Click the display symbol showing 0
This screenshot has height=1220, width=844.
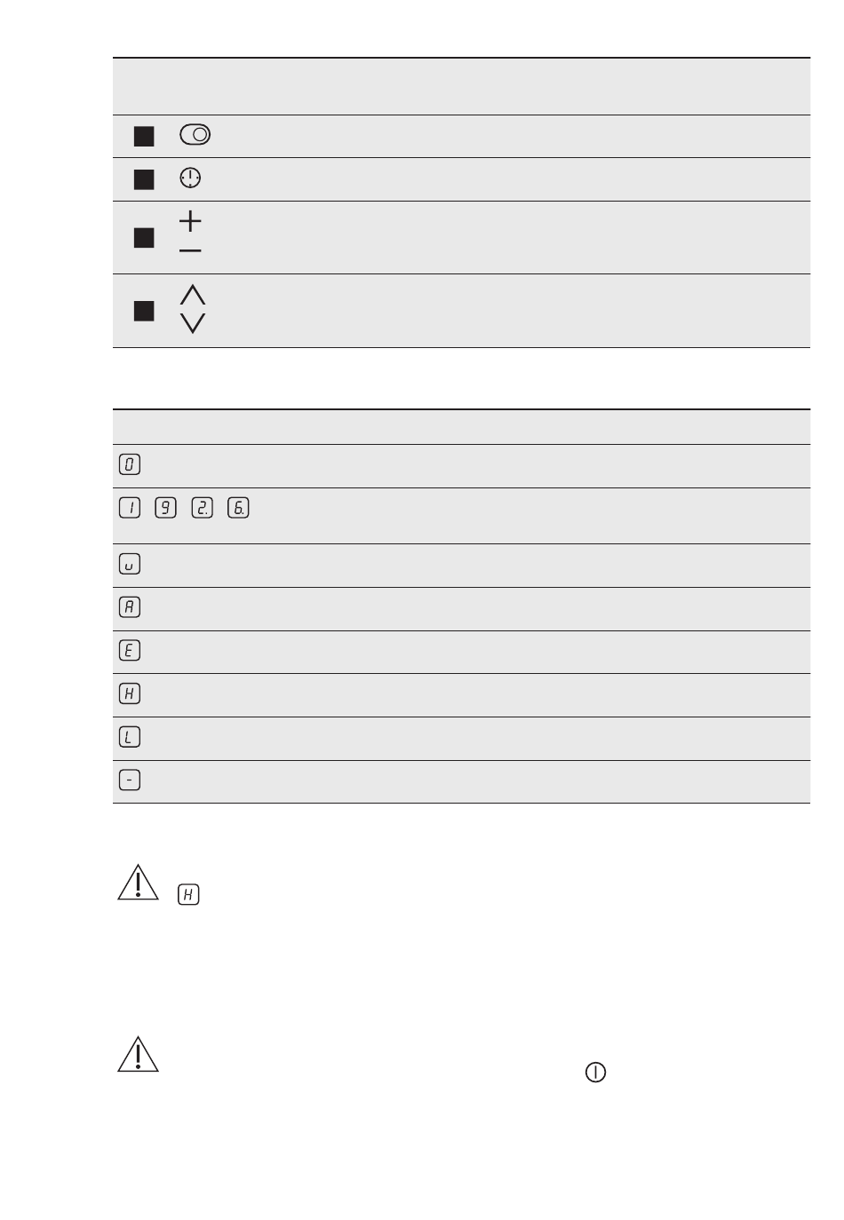tap(129, 464)
